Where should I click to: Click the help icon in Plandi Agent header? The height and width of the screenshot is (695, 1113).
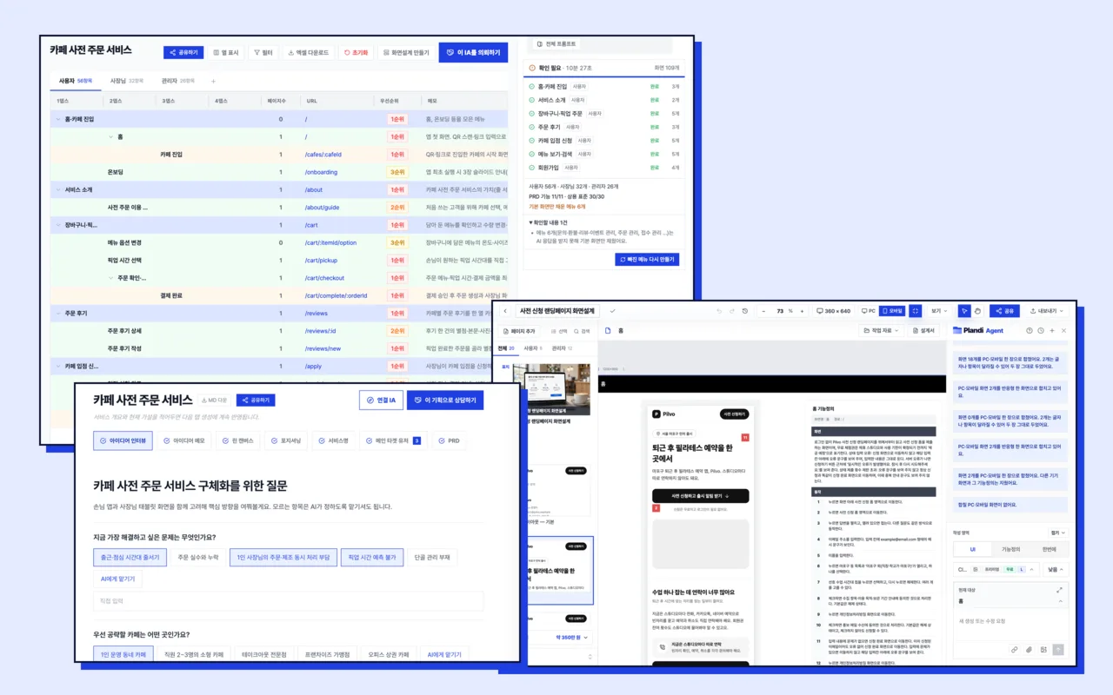(1029, 330)
